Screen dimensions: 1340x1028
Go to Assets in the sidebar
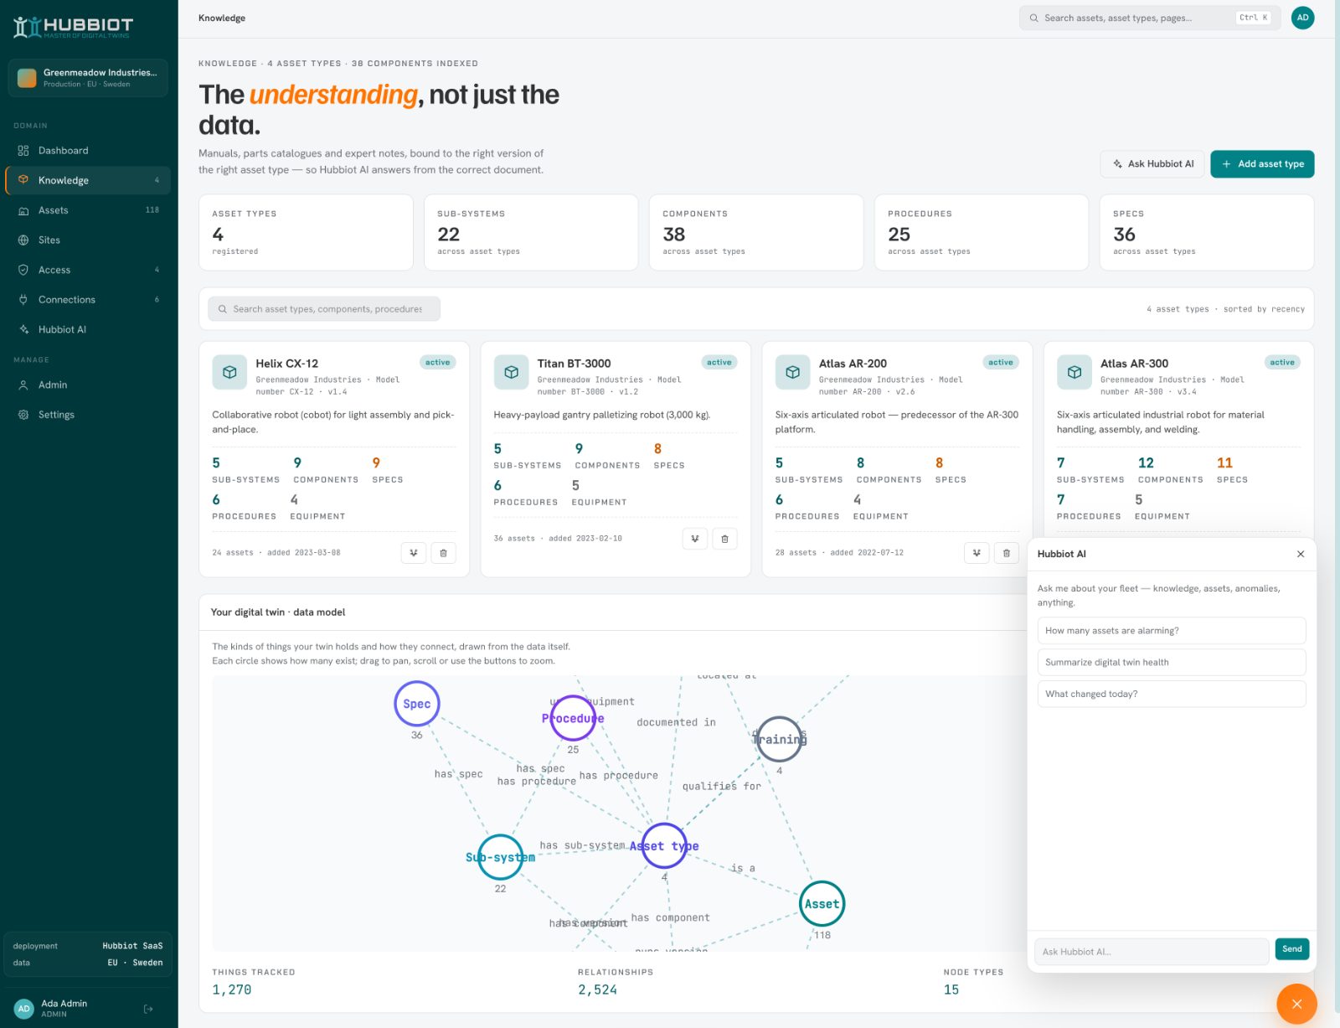pos(88,210)
